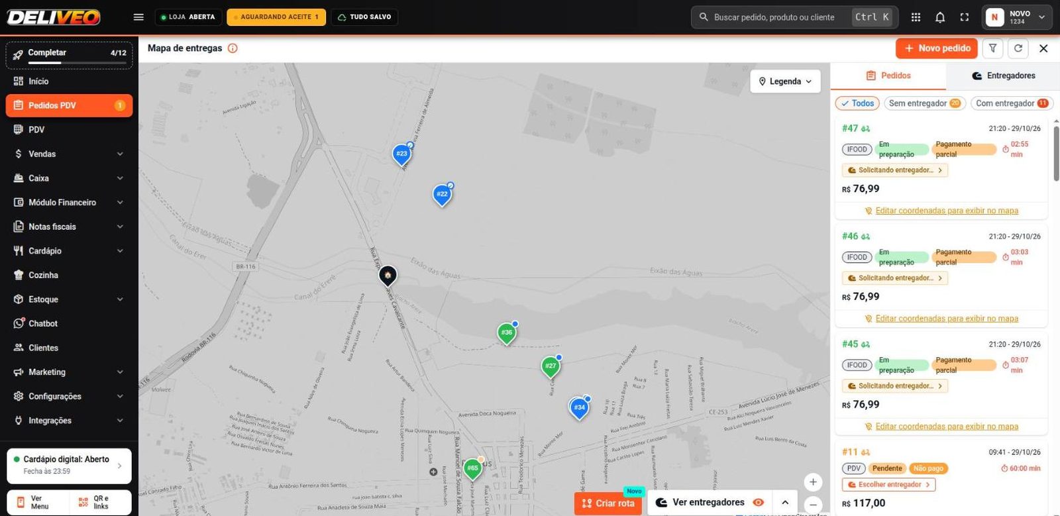The image size is (1060, 516).
Task: Select the Todos filter chip
Action: pos(857,103)
